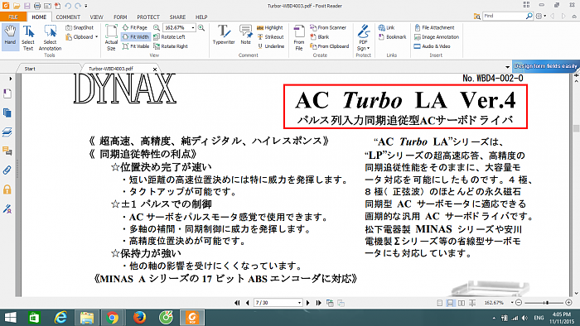
Task: Click Open folder icon in quick access toolbar
Action: point(17,6)
